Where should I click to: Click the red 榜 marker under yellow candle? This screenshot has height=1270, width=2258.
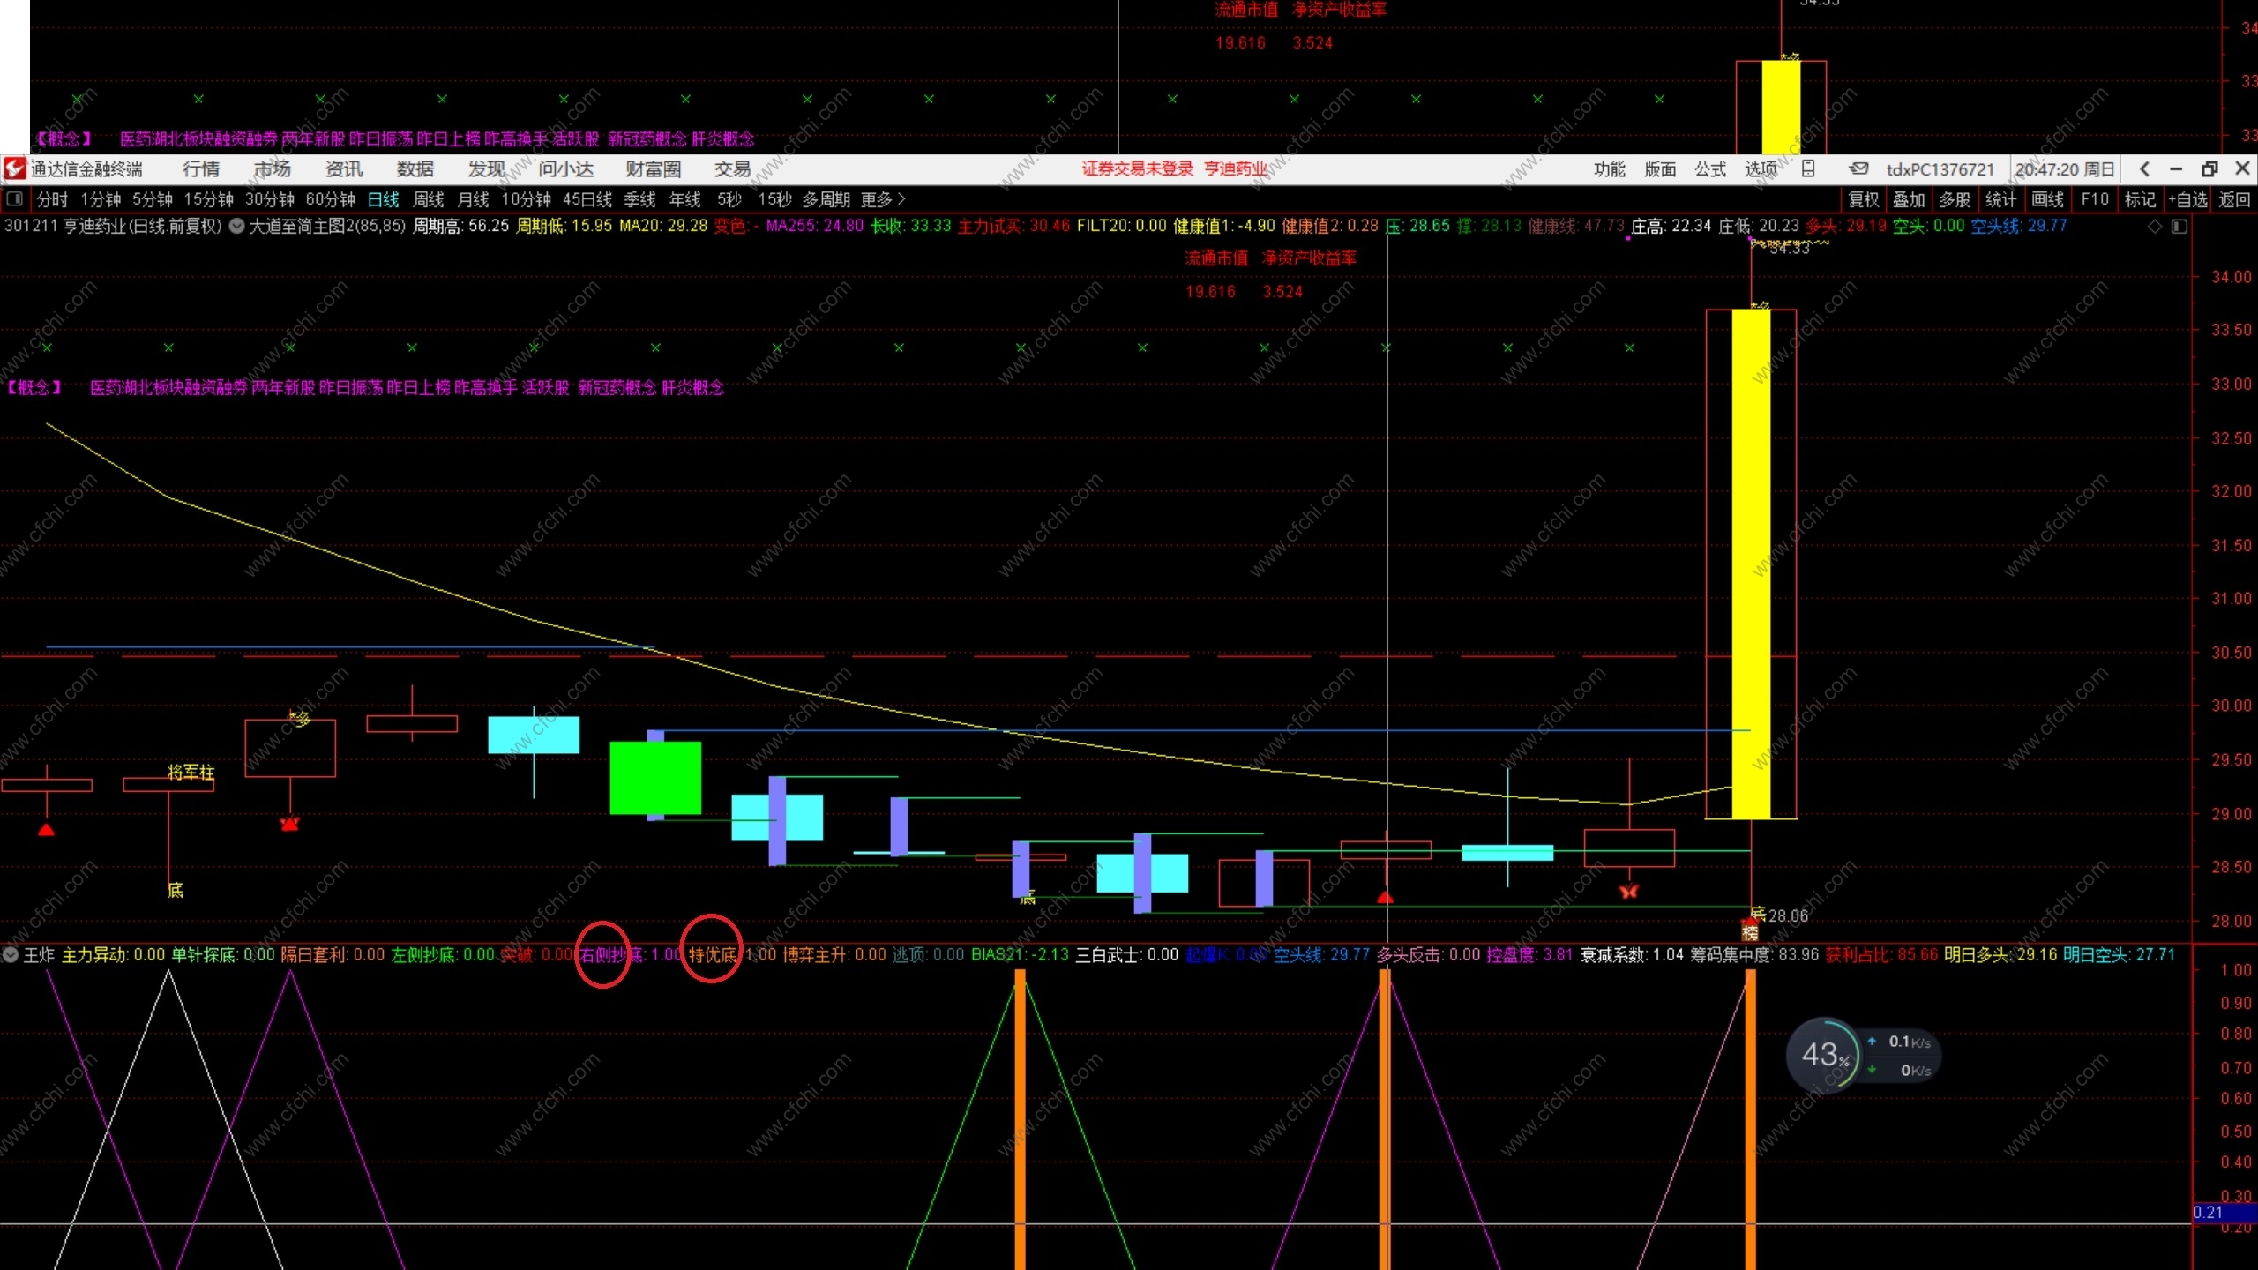coord(1750,931)
